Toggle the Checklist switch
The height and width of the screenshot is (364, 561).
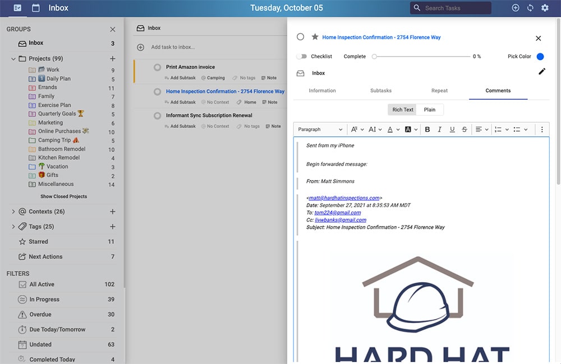click(302, 57)
